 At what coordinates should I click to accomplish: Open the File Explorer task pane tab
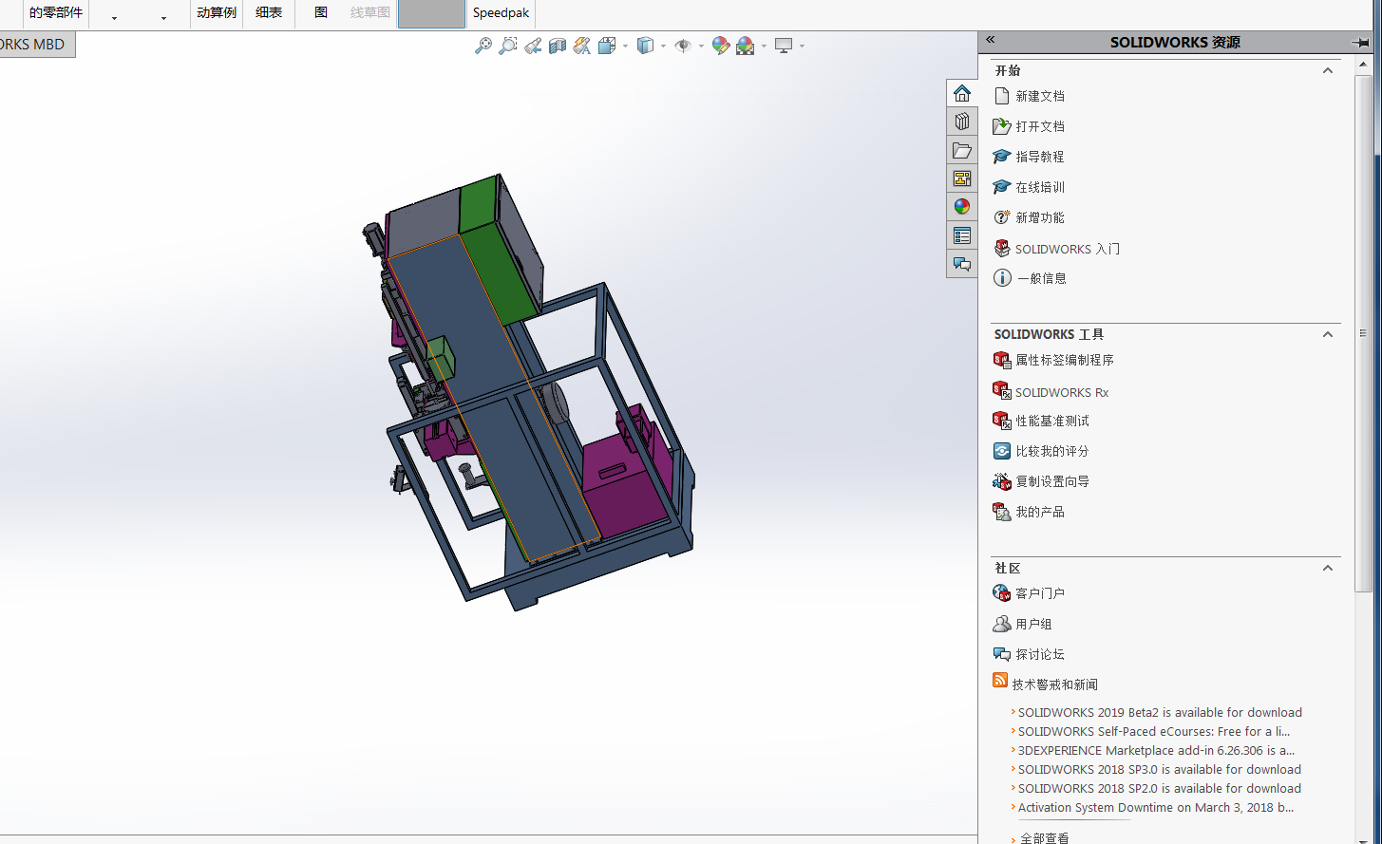pos(962,150)
